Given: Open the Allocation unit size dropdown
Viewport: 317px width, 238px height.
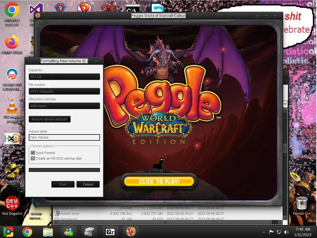Looking at the screenshot, I should click(64, 106).
